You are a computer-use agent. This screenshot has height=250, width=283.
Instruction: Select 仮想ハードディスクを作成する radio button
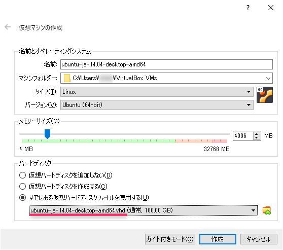tap(22, 186)
